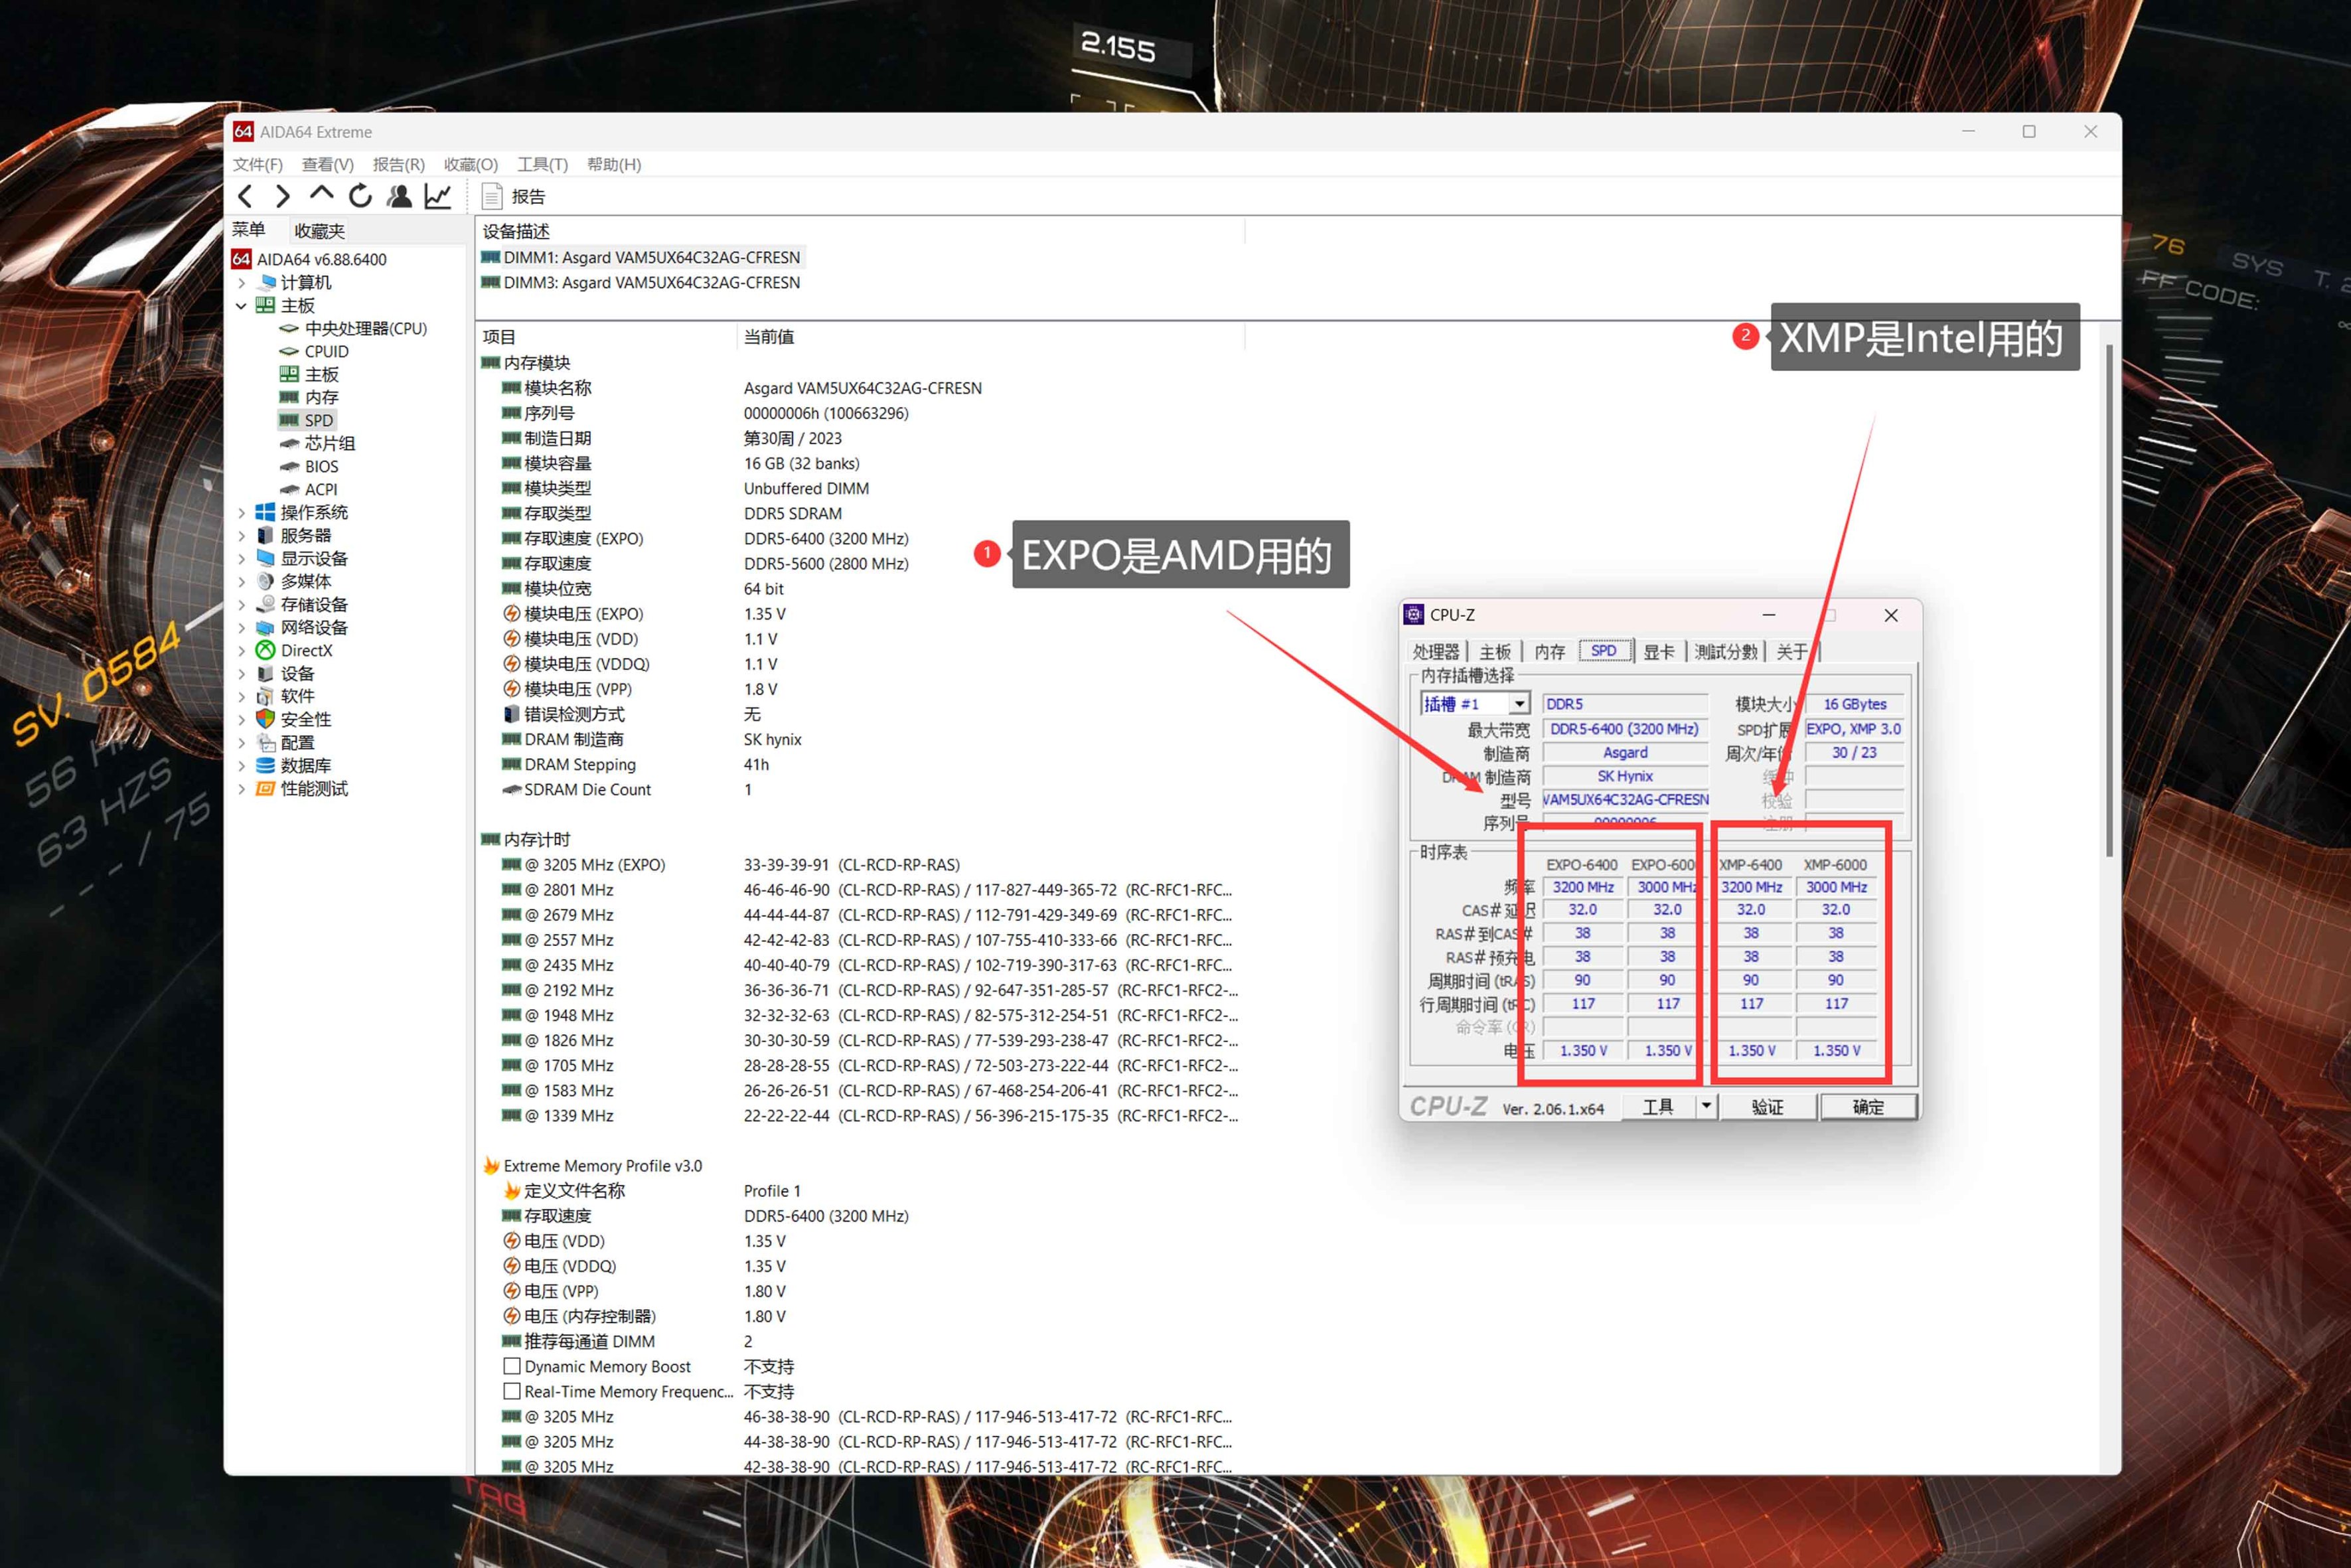The height and width of the screenshot is (1568, 2351).
Task: Click the vertical scrollbar of the report pane
Action: (2109, 600)
